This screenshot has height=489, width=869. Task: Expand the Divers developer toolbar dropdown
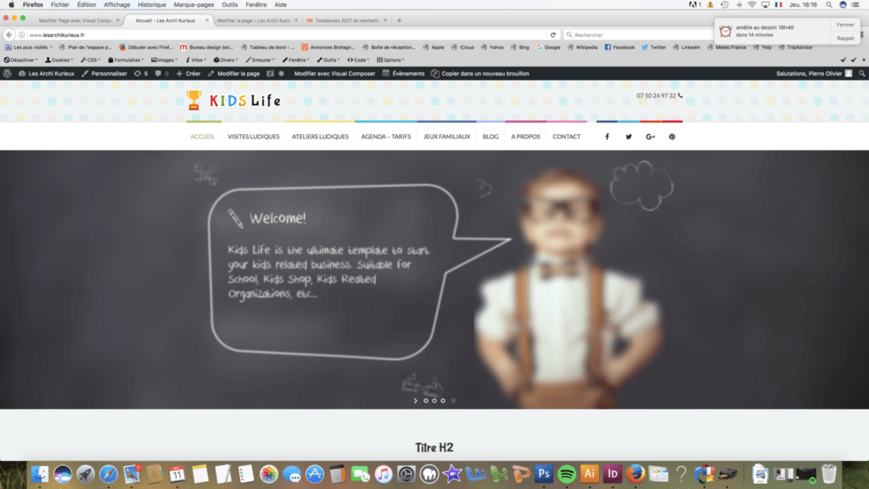(226, 60)
